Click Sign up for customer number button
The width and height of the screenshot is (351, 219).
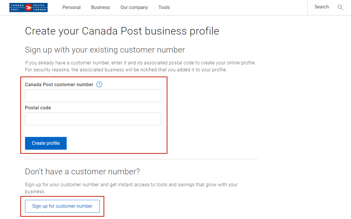62,206
